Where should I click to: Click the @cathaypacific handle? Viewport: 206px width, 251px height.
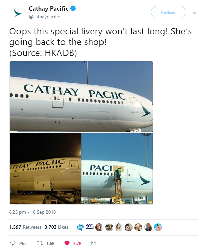(44, 17)
